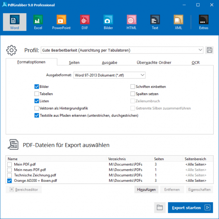Enable Spalten setzen checkbox
Image resolution: width=219 pixels, height=219 pixels.
pos(132,94)
